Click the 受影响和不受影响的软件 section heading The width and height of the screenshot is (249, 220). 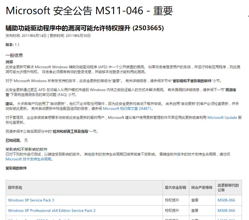click(x=27, y=149)
